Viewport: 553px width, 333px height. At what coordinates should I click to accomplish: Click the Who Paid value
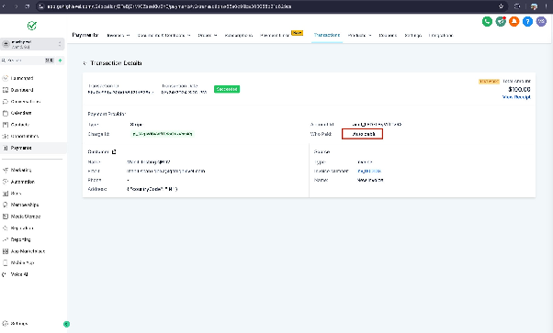click(364, 134)
